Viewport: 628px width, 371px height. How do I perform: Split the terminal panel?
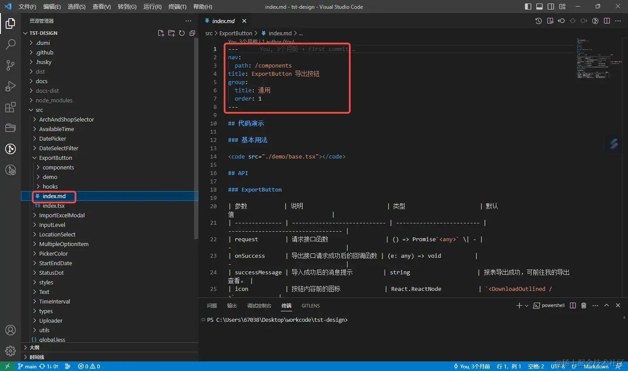click(x=573, y=306)
